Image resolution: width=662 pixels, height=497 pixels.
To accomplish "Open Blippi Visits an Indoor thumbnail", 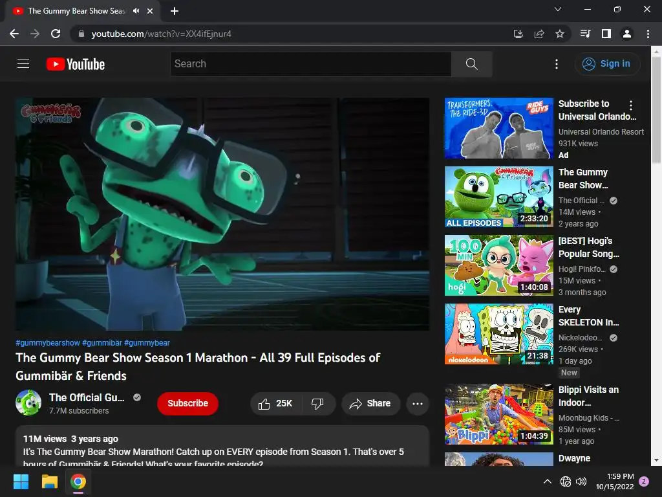I will [499, 414].
